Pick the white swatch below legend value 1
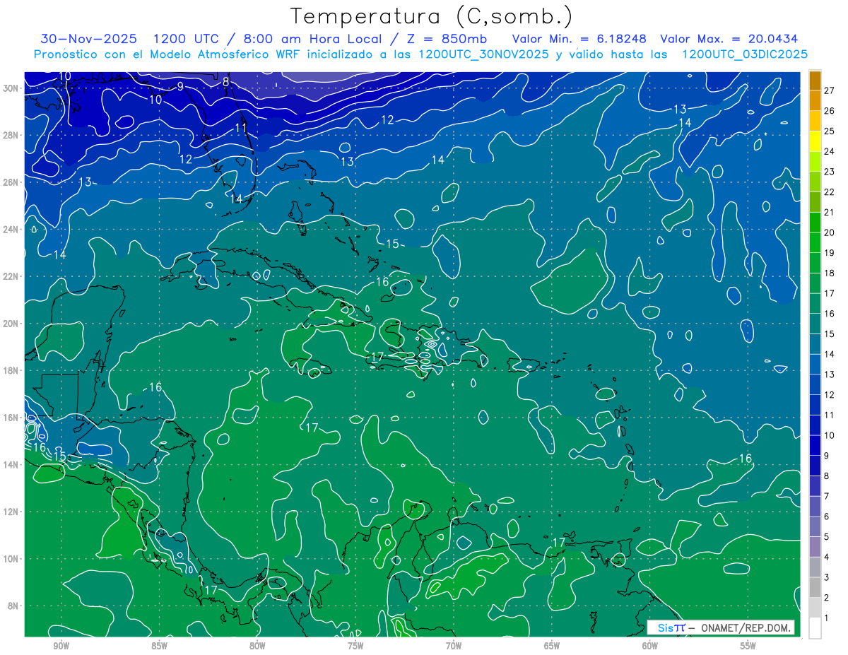848x655 pixels. pos(815,627)
